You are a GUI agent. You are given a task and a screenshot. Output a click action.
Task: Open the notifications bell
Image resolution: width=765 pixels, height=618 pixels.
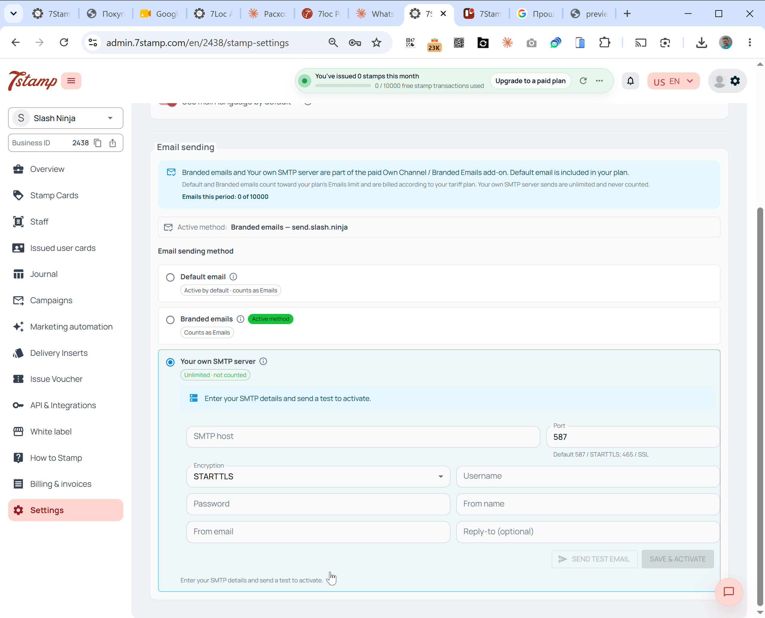click(630, 81)
